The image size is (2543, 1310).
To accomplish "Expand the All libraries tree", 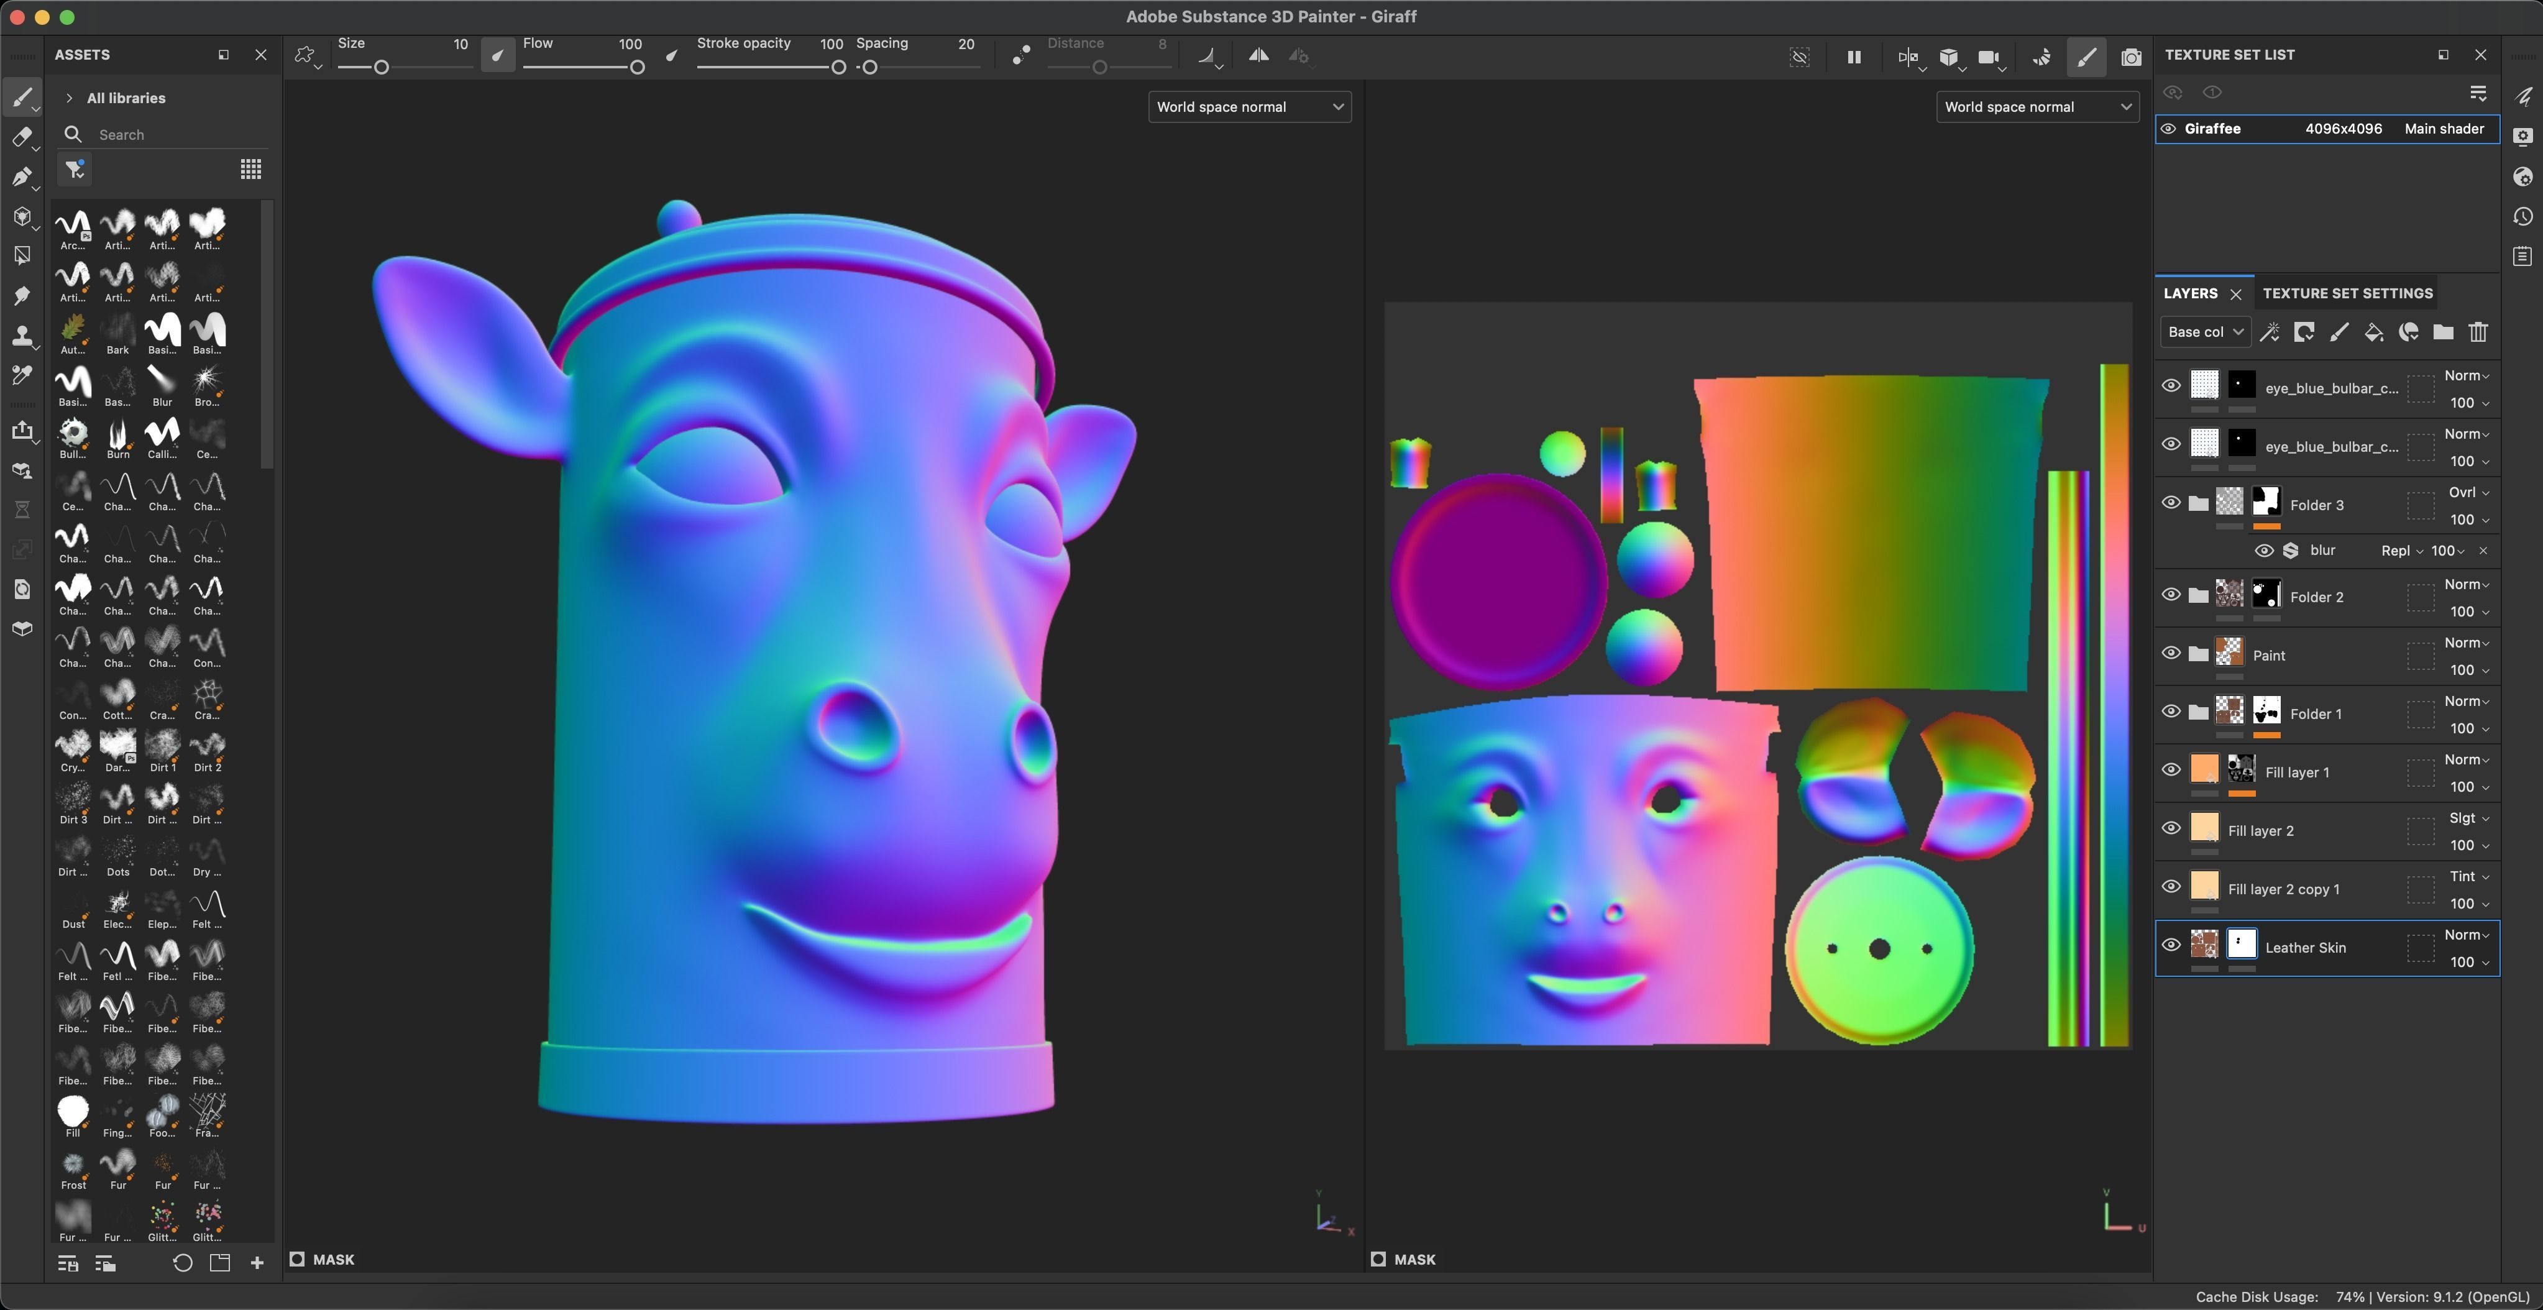I will tap(69, 98).
